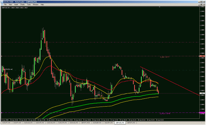Click the purple dashed pivot line label
The width and height of the screenshot is (206, 125).
pos(165,113)
